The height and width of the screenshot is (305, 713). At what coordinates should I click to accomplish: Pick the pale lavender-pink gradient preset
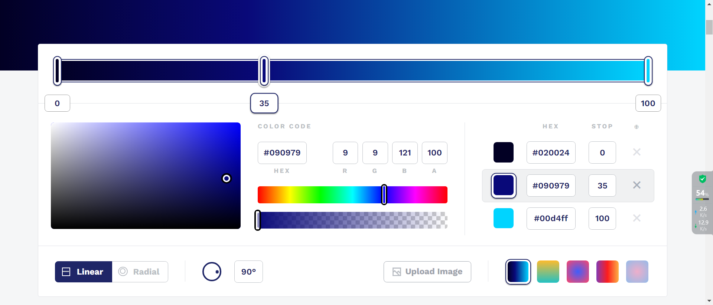(x=637, y=272)
